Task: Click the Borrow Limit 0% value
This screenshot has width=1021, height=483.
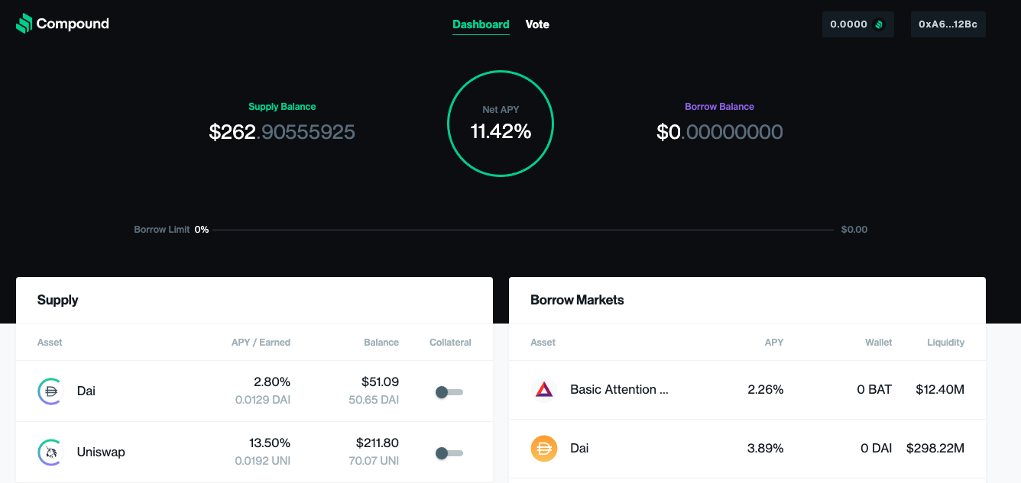Action: click(x=202, y=230)
